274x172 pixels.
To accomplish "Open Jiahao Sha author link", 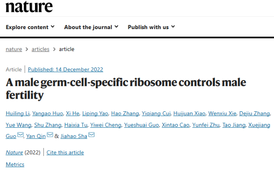I will tap(74, 136).
